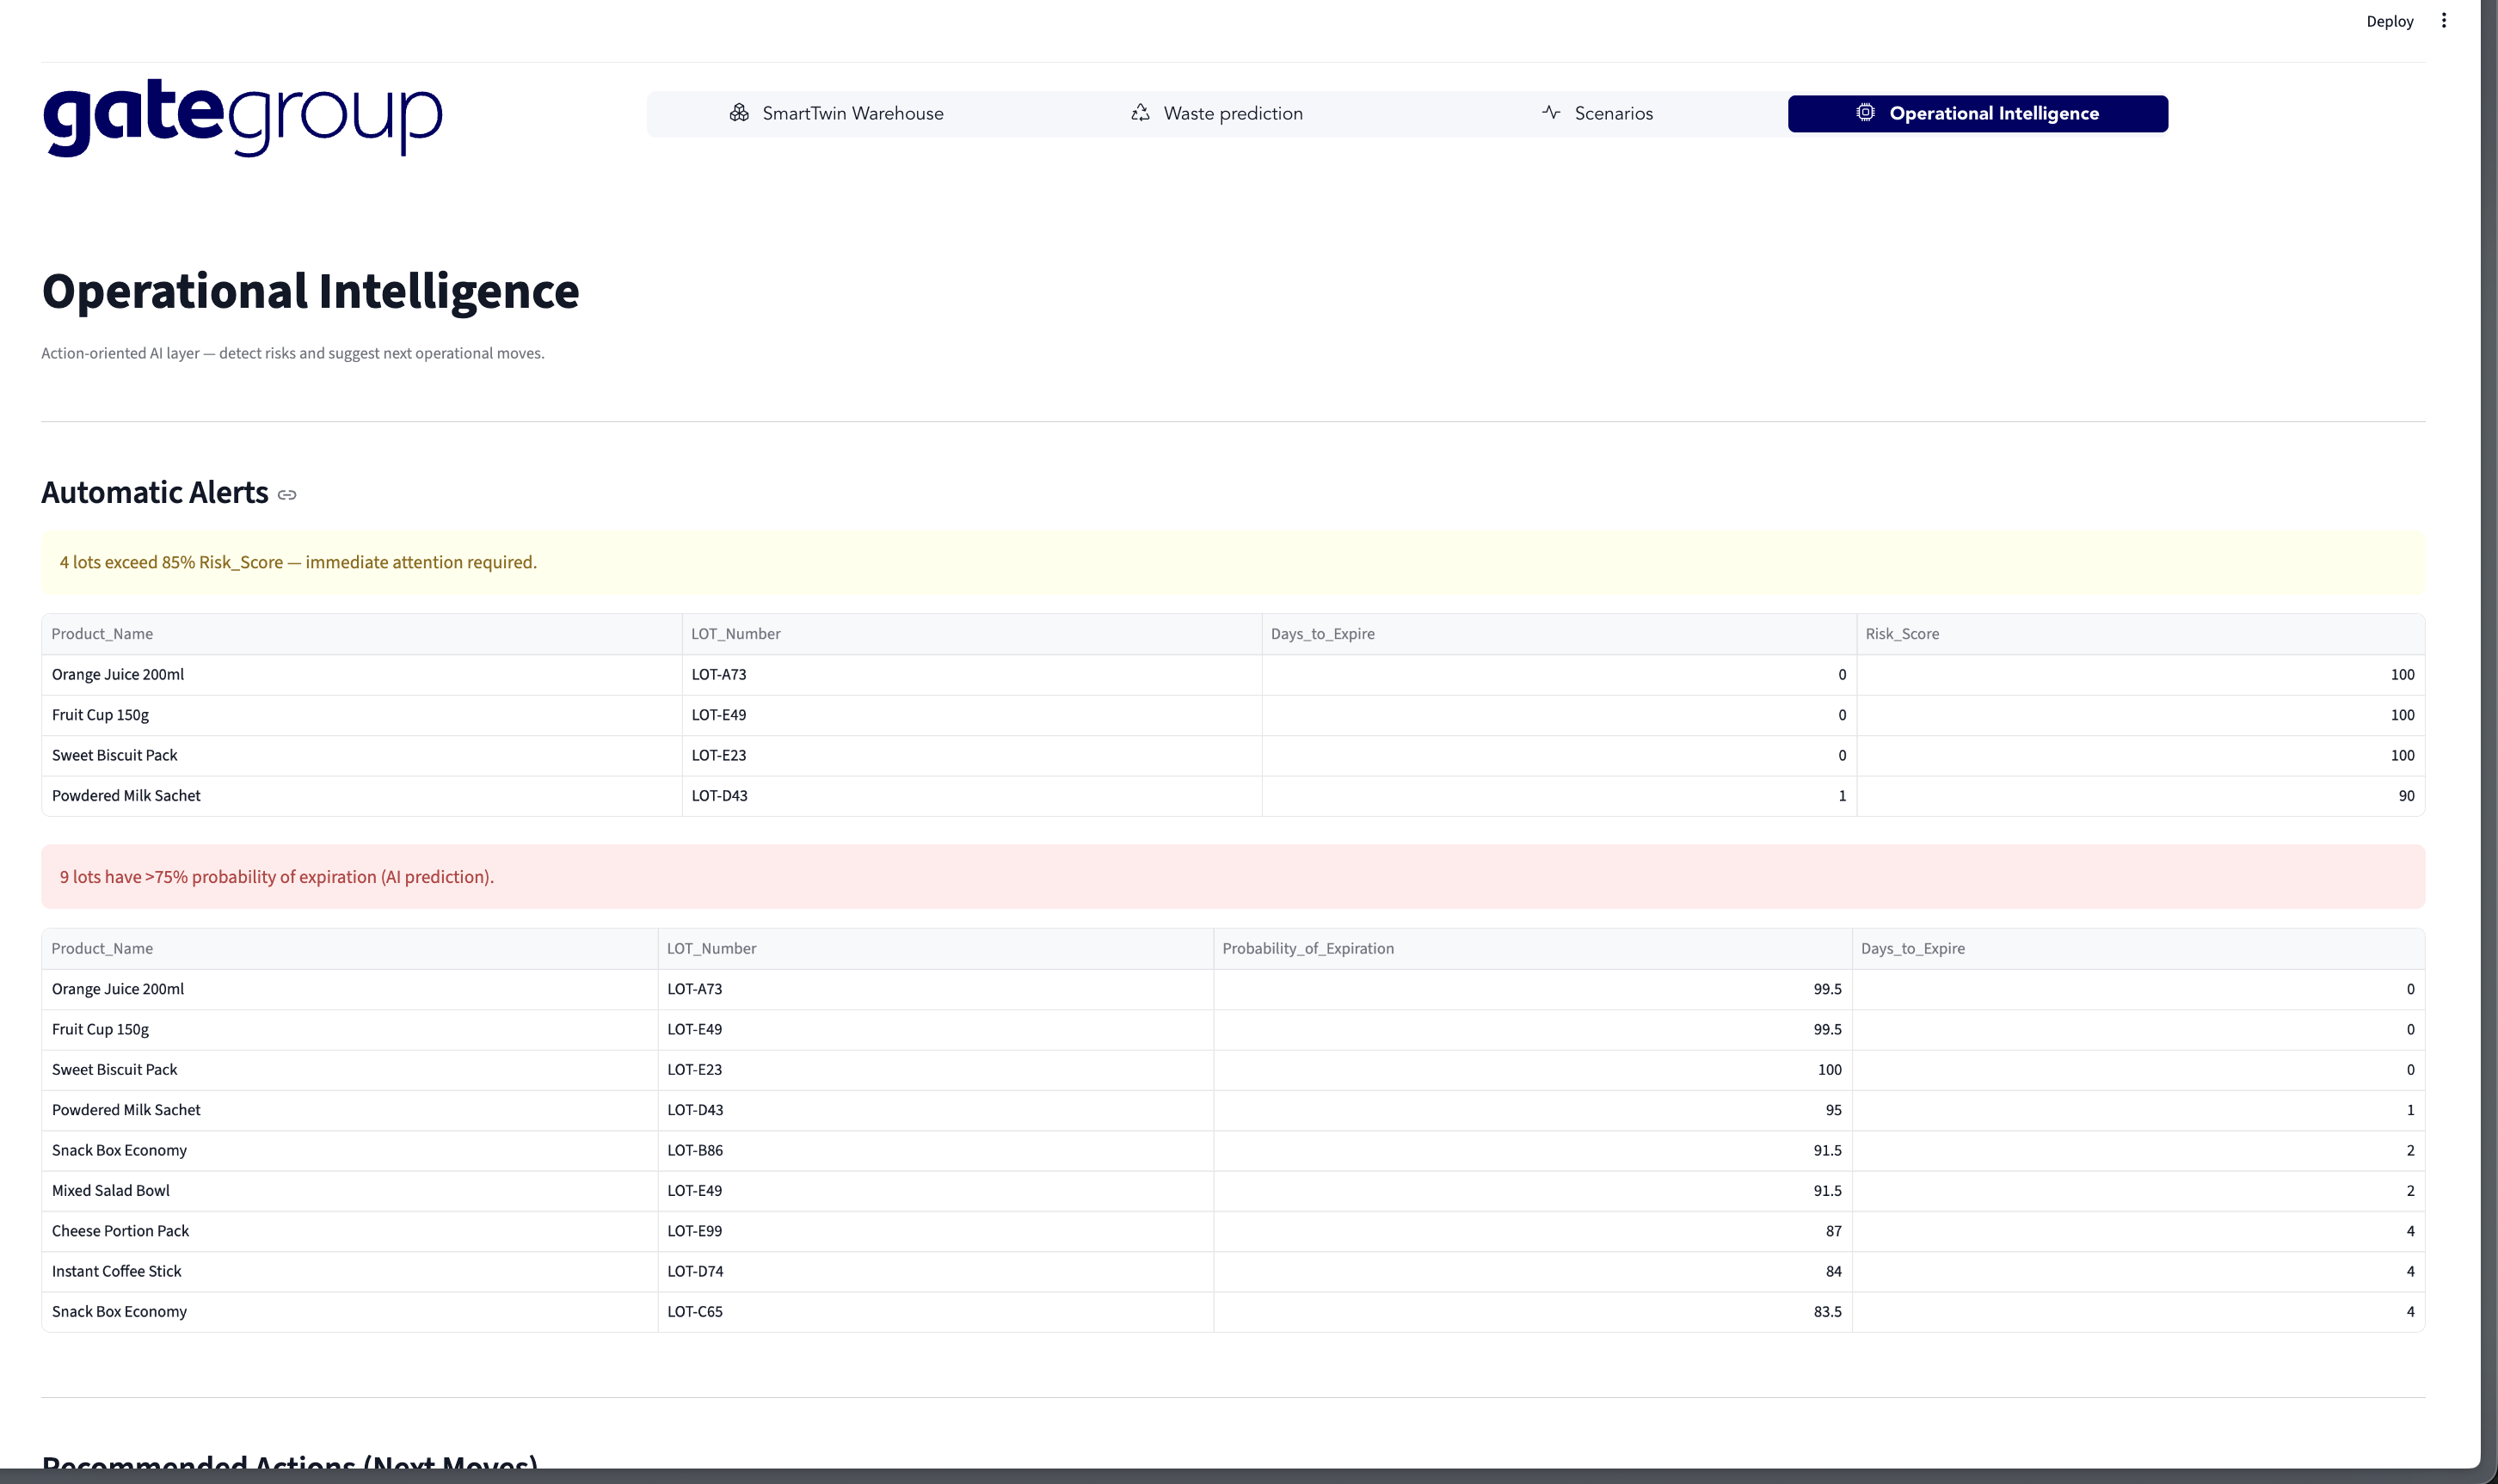Click the first table's Product_Name column header
Viewport: 2498px width, 1484px height.
pos(102,634)
